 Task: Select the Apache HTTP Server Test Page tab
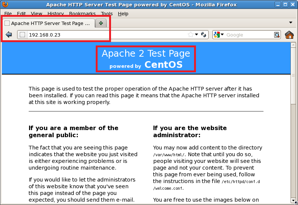(49, 23)
